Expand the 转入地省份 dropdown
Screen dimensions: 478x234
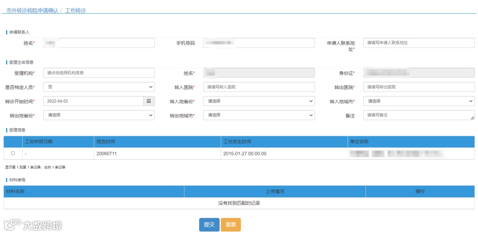coord(259,101)
